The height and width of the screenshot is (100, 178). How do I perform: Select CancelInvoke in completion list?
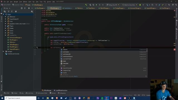(103, 68)
